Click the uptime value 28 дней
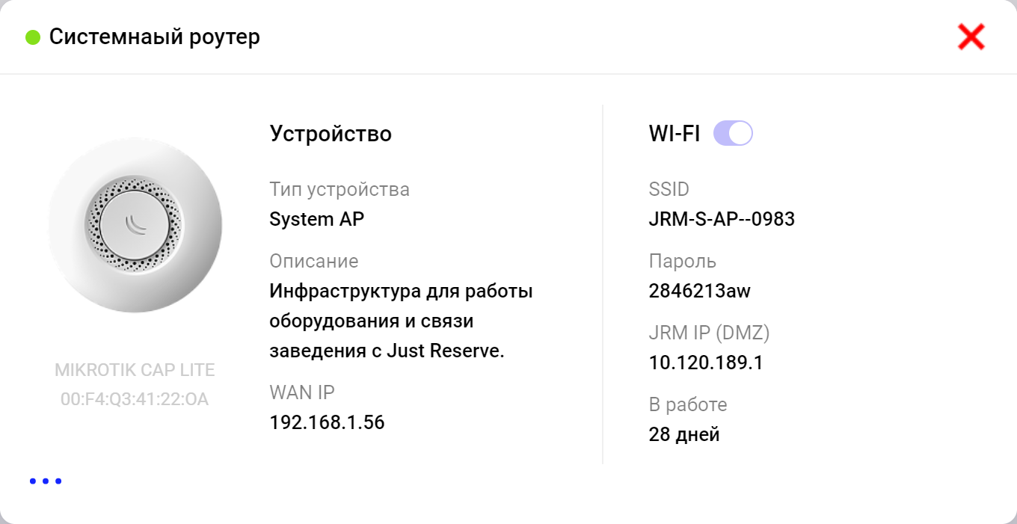This screenshot has height=524, width=1017. (684, 434)
